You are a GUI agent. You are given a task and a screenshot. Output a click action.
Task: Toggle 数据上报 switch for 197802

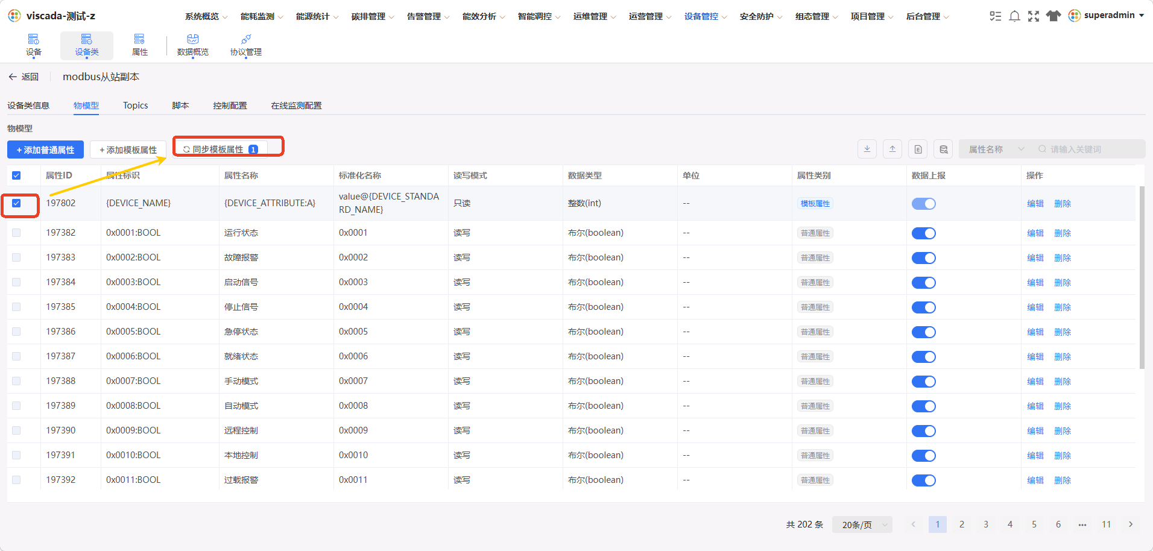[x=924, y=204]
